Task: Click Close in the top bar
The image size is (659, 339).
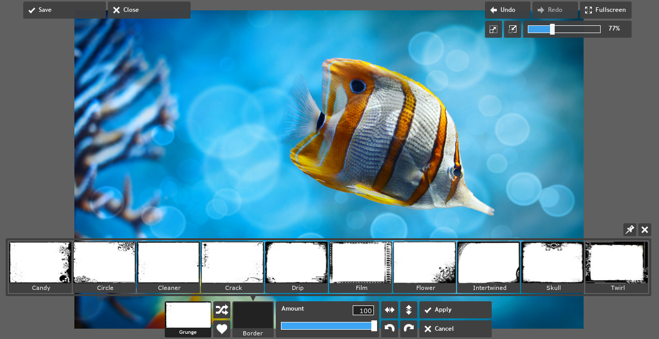Action: tap(149, 10)
